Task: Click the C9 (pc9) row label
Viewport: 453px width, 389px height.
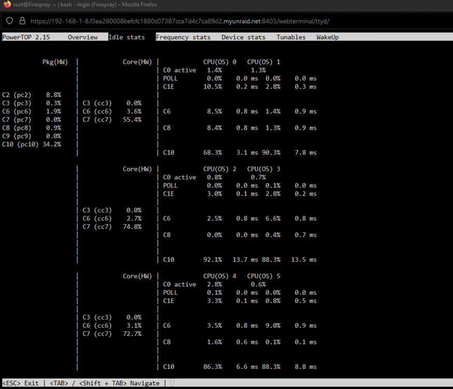Action: tap(17, 136)
